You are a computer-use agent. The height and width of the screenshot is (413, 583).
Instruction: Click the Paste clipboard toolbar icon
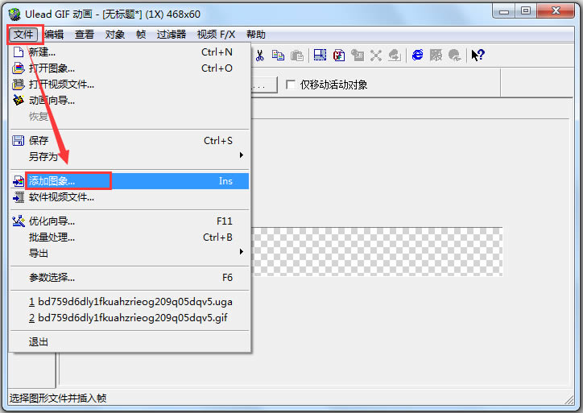(x=296, y=56)
